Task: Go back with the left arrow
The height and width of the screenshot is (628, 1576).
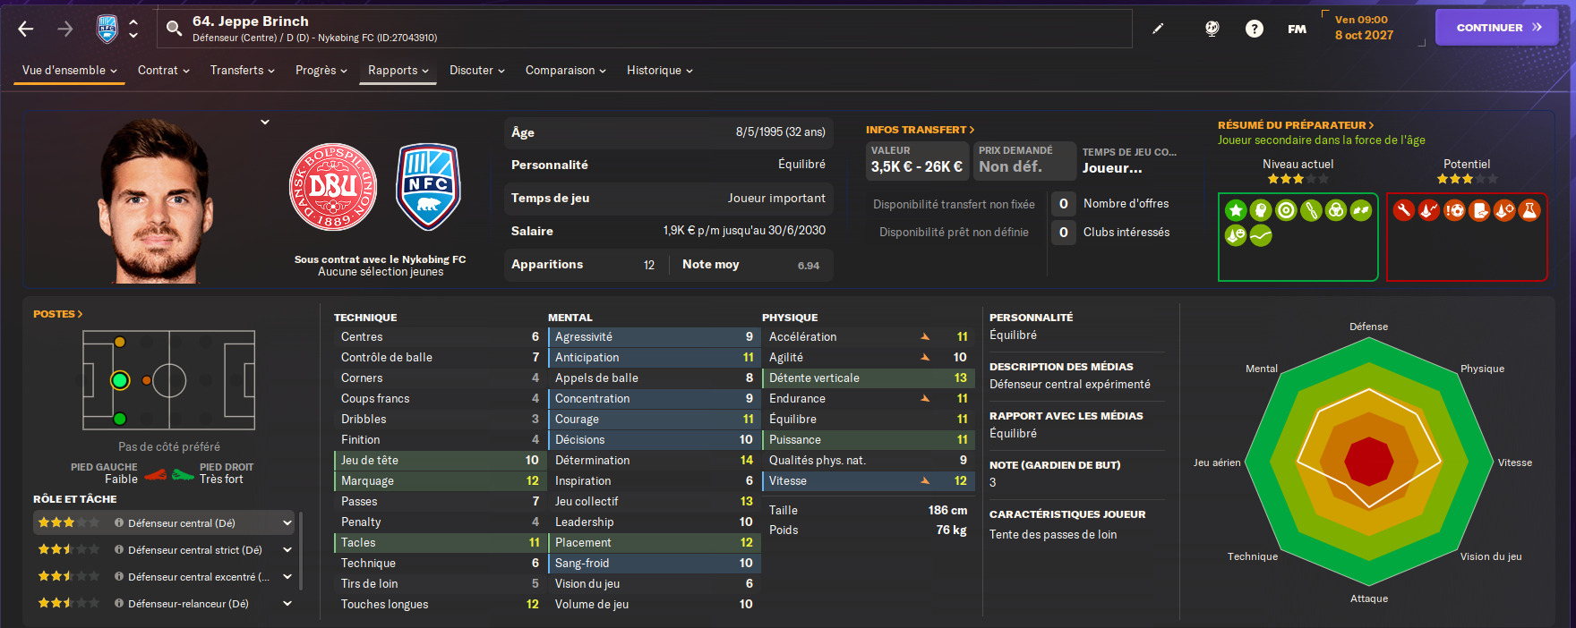Action: pos(26,29)
